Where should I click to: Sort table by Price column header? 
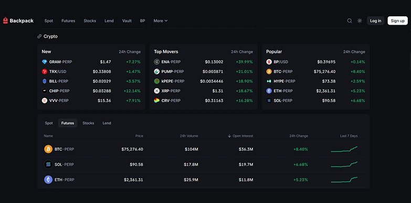pyautogui.click(x=139, y=136)
